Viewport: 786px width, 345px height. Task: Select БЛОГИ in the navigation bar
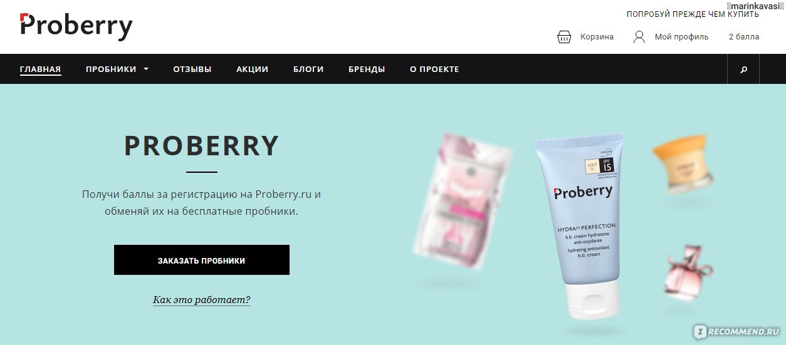pos(308,70)
